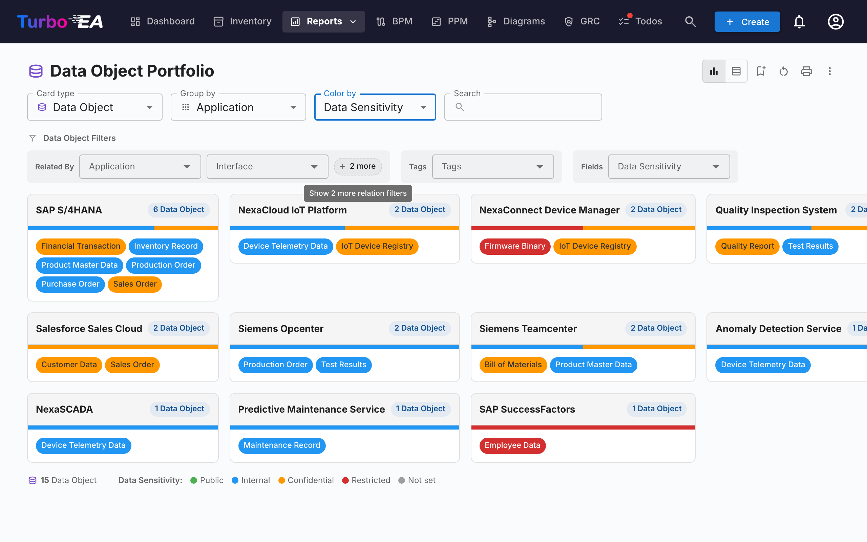Open the Diagrams menu item
This screenshot has width=867, height=542.
point(516,21)
